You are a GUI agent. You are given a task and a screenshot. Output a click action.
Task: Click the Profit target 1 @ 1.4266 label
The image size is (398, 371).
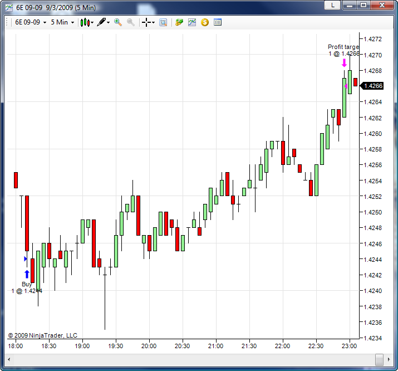343,50
